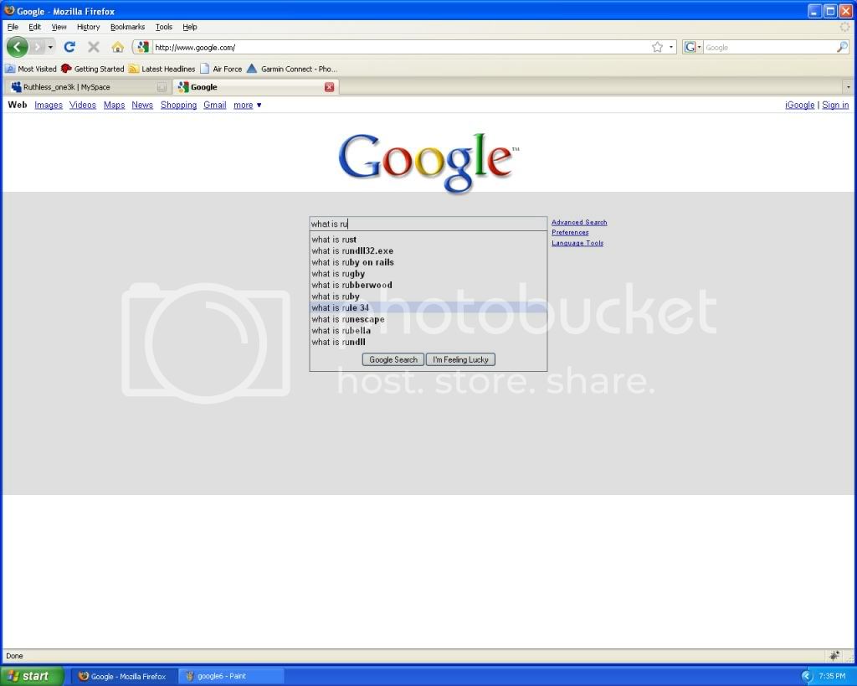The width and height of the screenshot is (857, 686).
Task: Bookmark this page with the star icon
Action: point(658,47)
